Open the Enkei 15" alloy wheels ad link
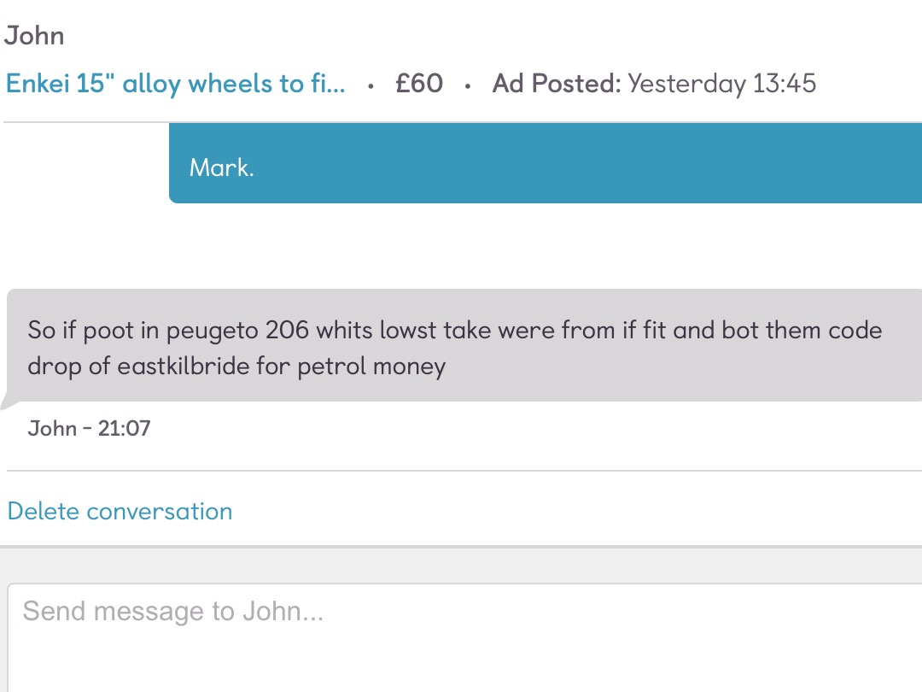 [175, 84]
